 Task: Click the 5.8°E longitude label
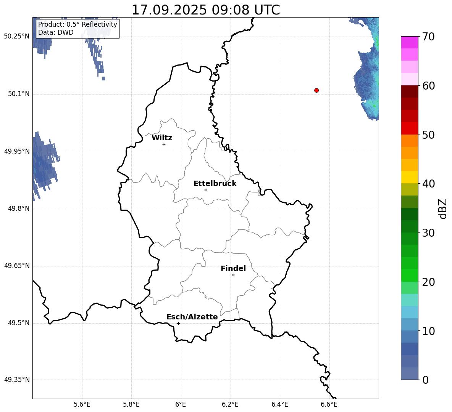131,404
